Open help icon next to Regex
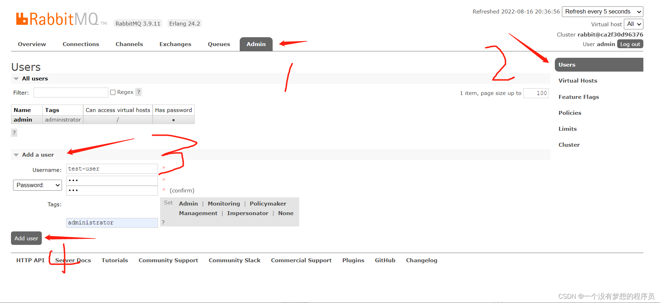Screen dimensions: 660x303 tap(138, 92)
